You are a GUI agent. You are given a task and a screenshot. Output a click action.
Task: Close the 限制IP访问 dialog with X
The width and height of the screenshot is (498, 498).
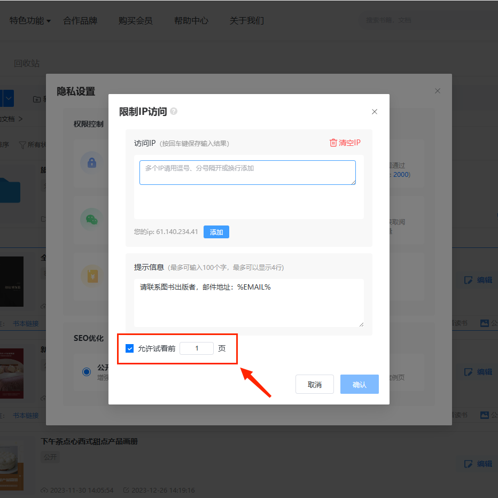375,112
